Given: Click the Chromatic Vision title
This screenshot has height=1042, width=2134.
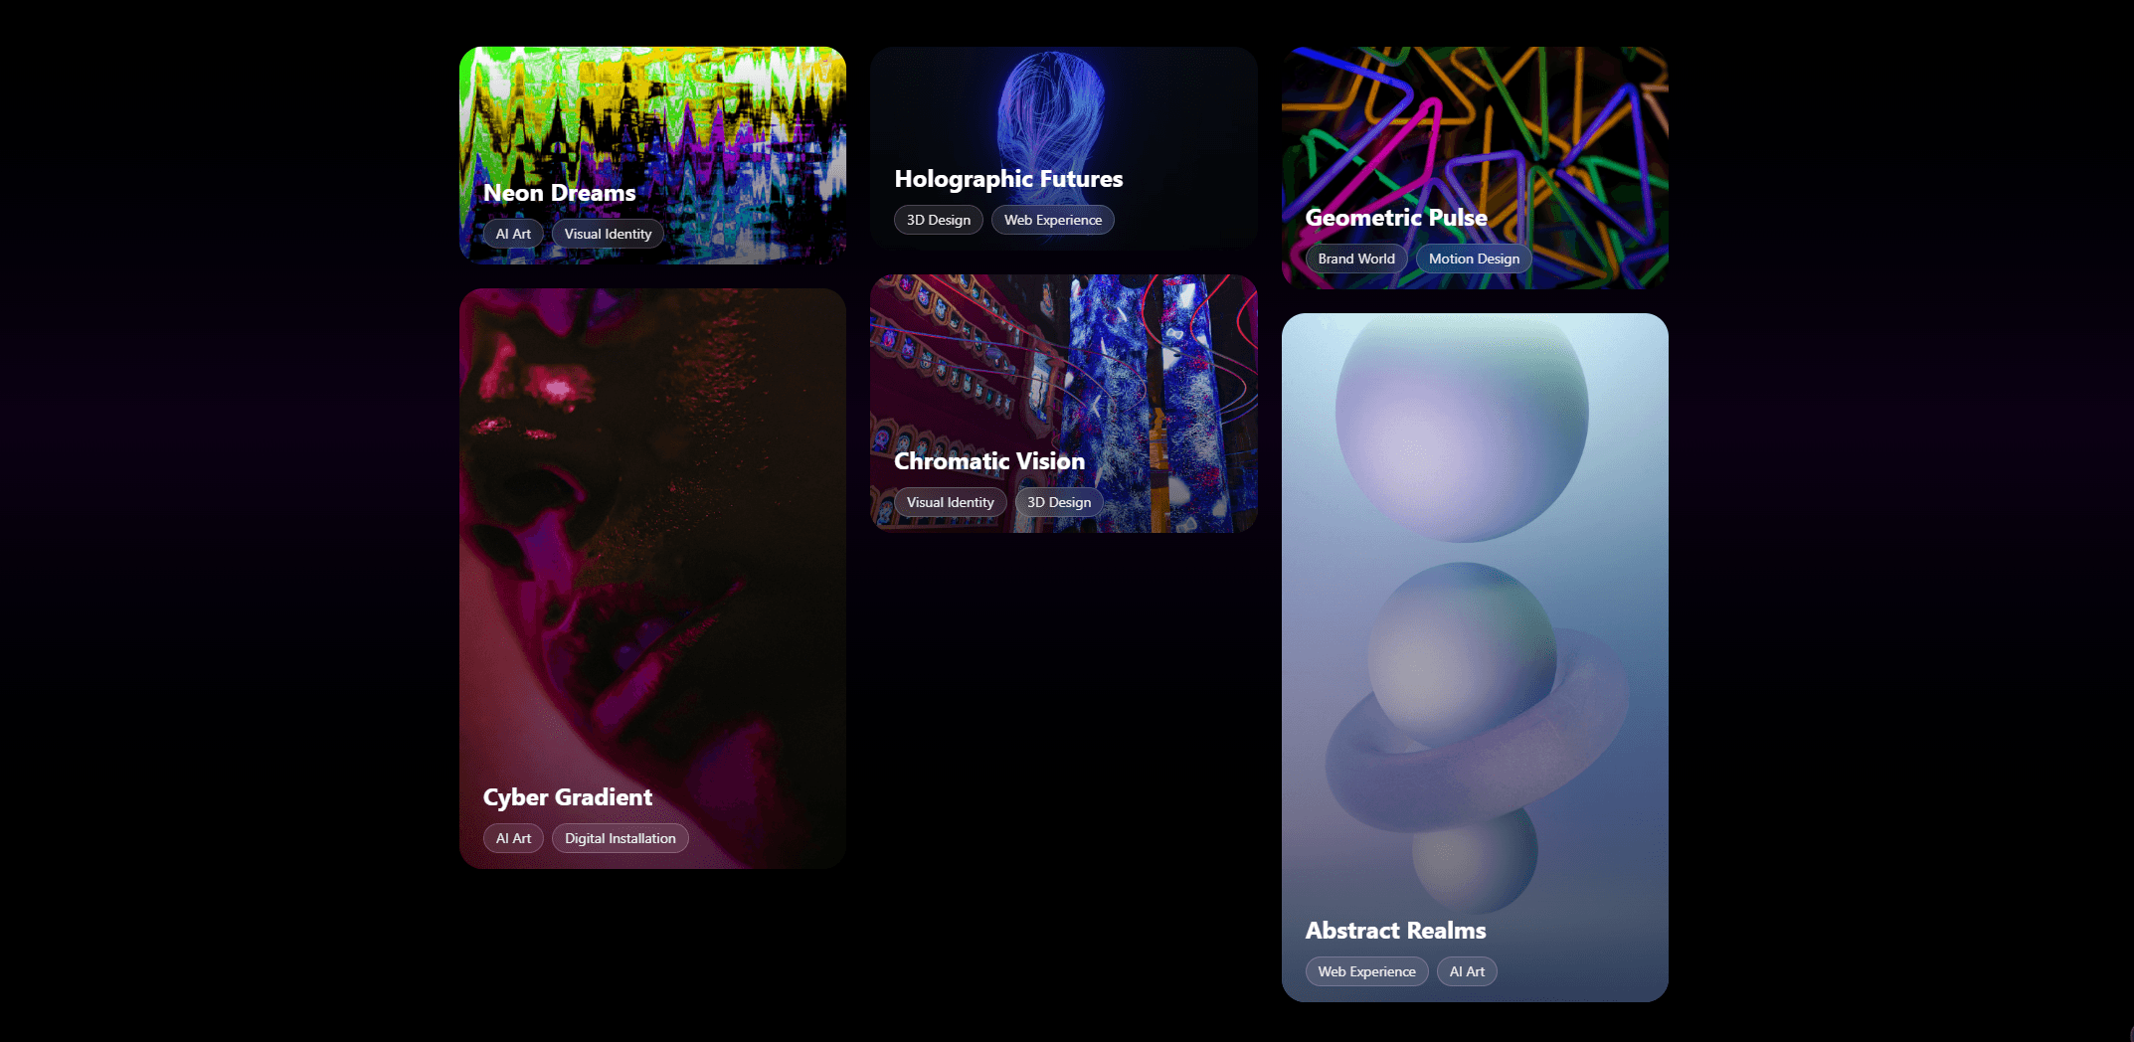Looking at the screenshot, I should click(x=988, y=461).
